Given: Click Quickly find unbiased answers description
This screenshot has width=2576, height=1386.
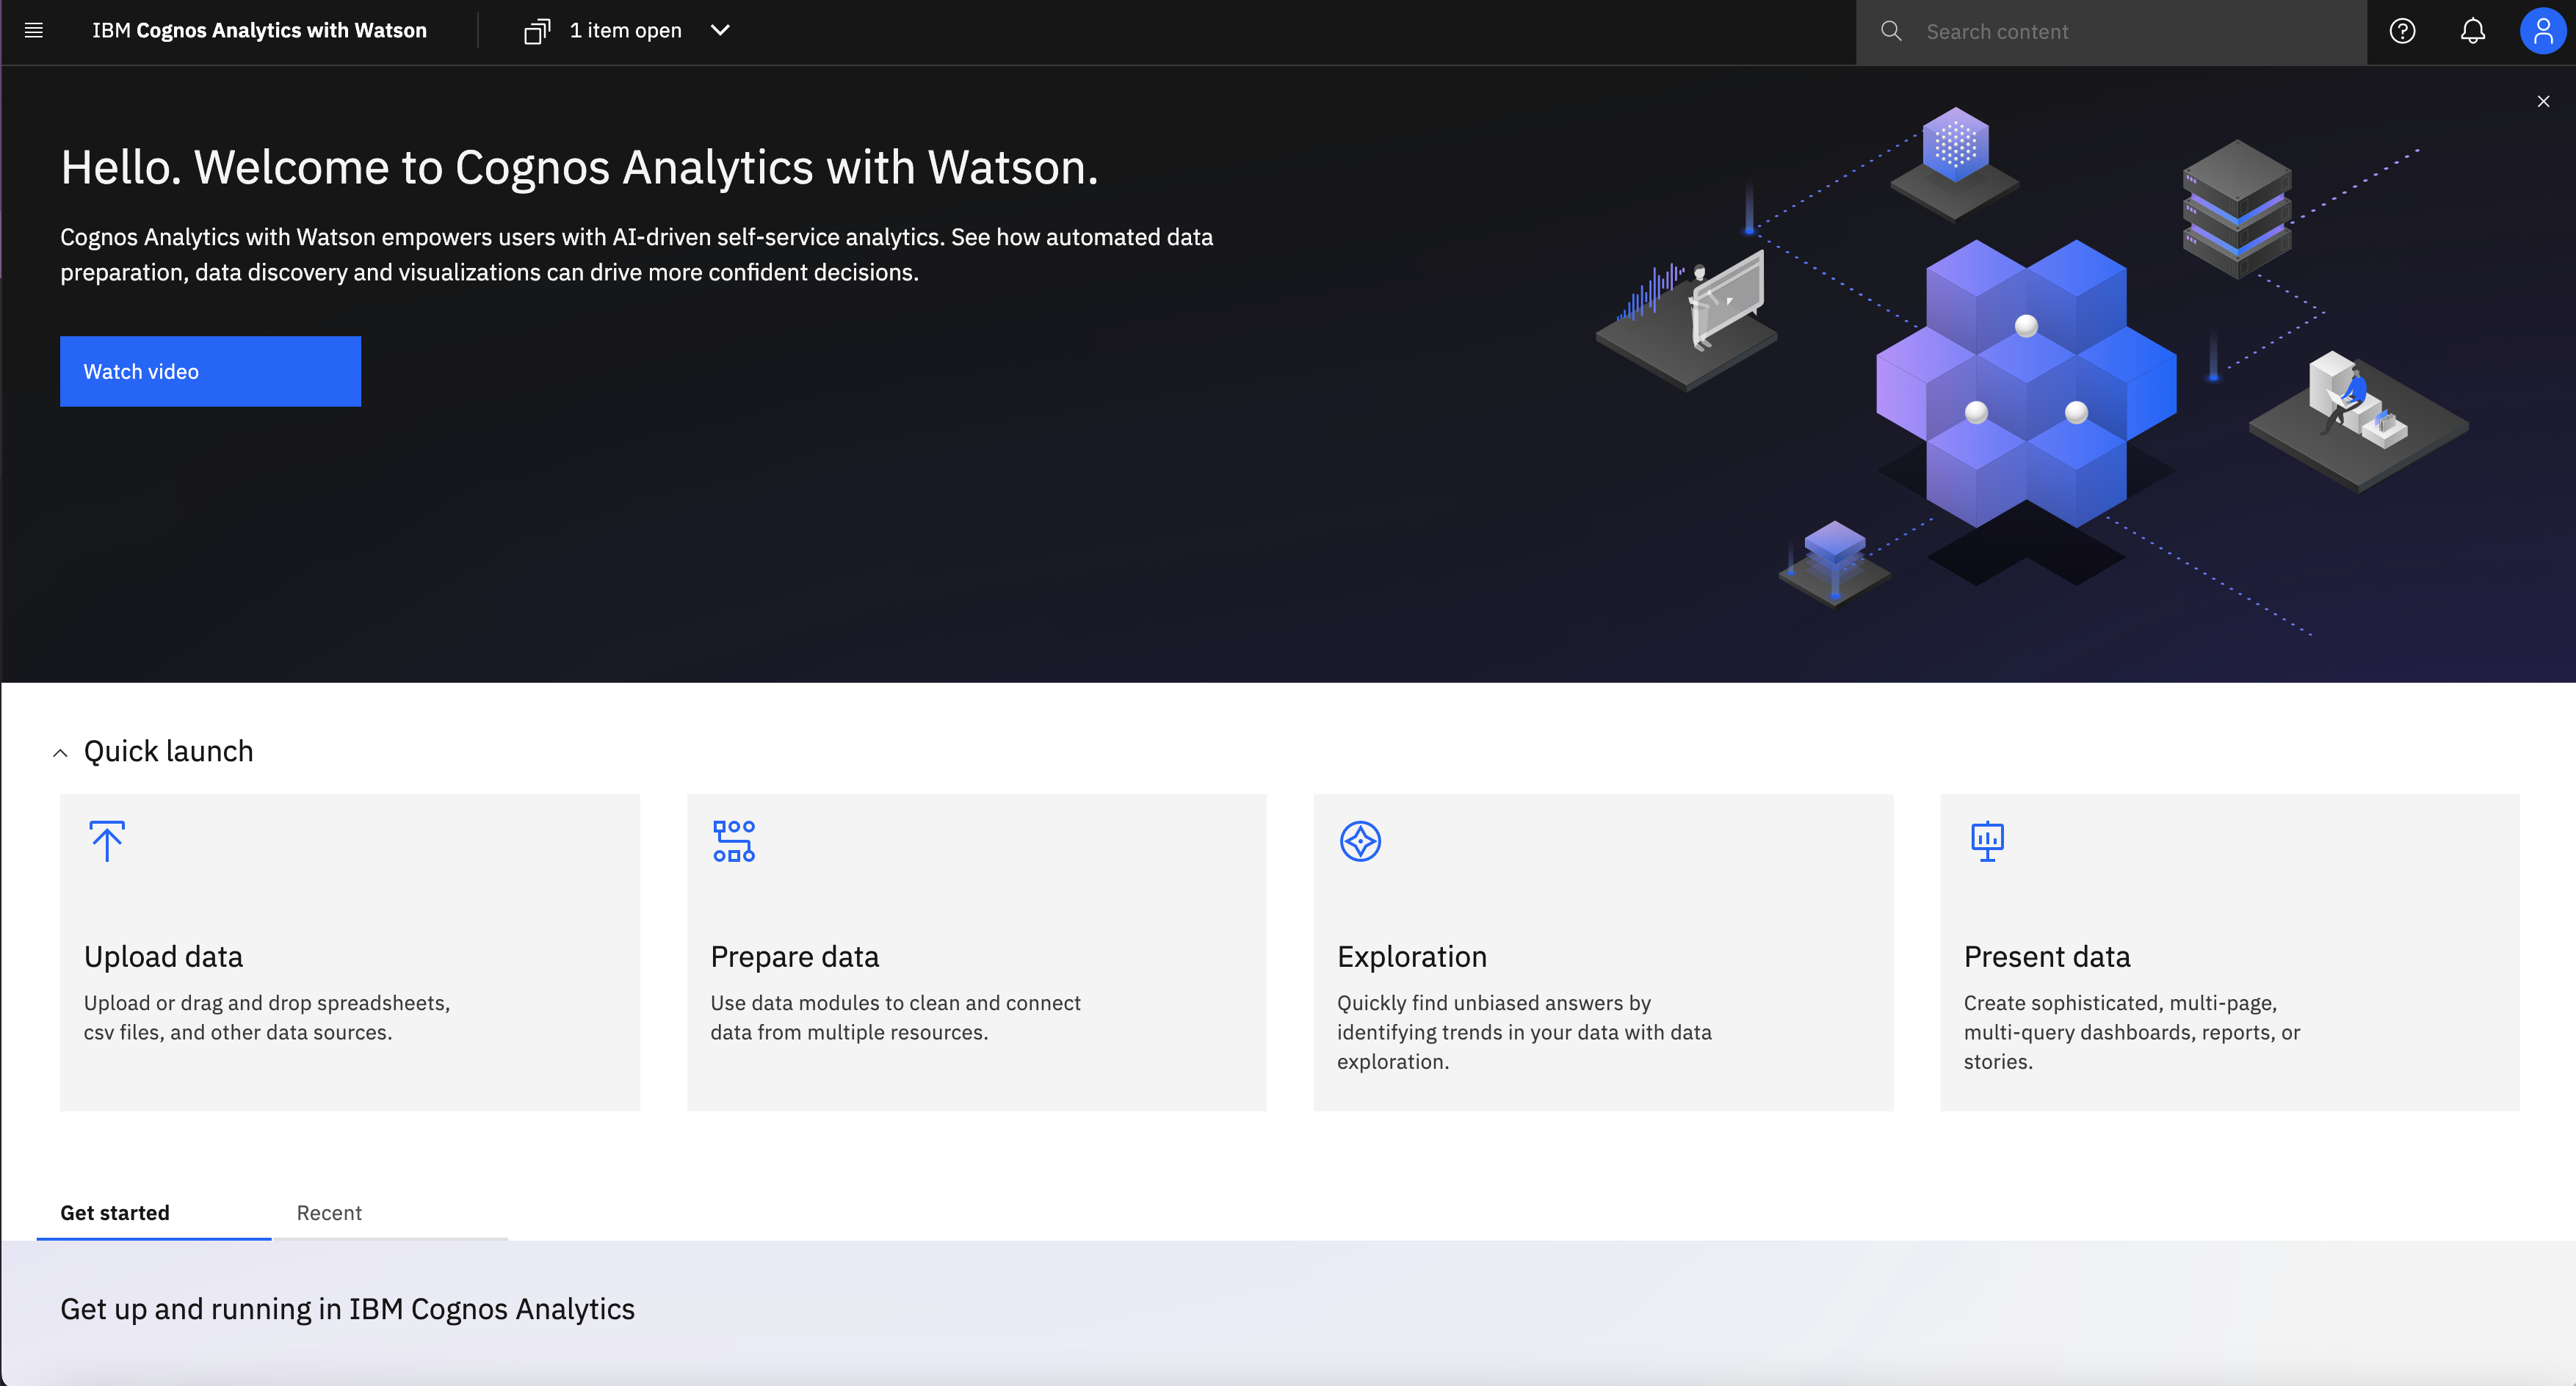Looking at the screenshot, I should [x=1524, y=1032].
